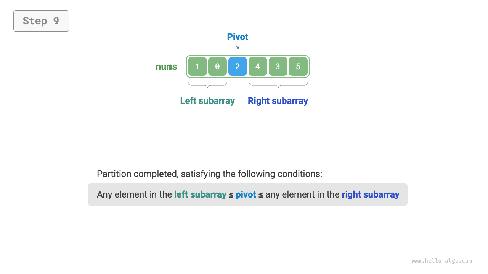Click 'right subarray' in the condition box
Screen dimensions: 488x274
pyautogui.click(x=370, y=194)
